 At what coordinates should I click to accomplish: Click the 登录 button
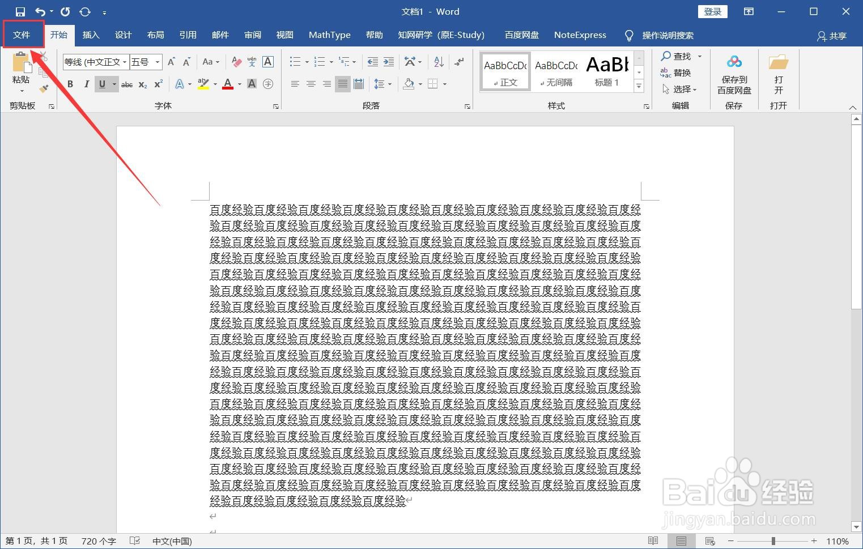pyautogui.click(x=712, y=11)
